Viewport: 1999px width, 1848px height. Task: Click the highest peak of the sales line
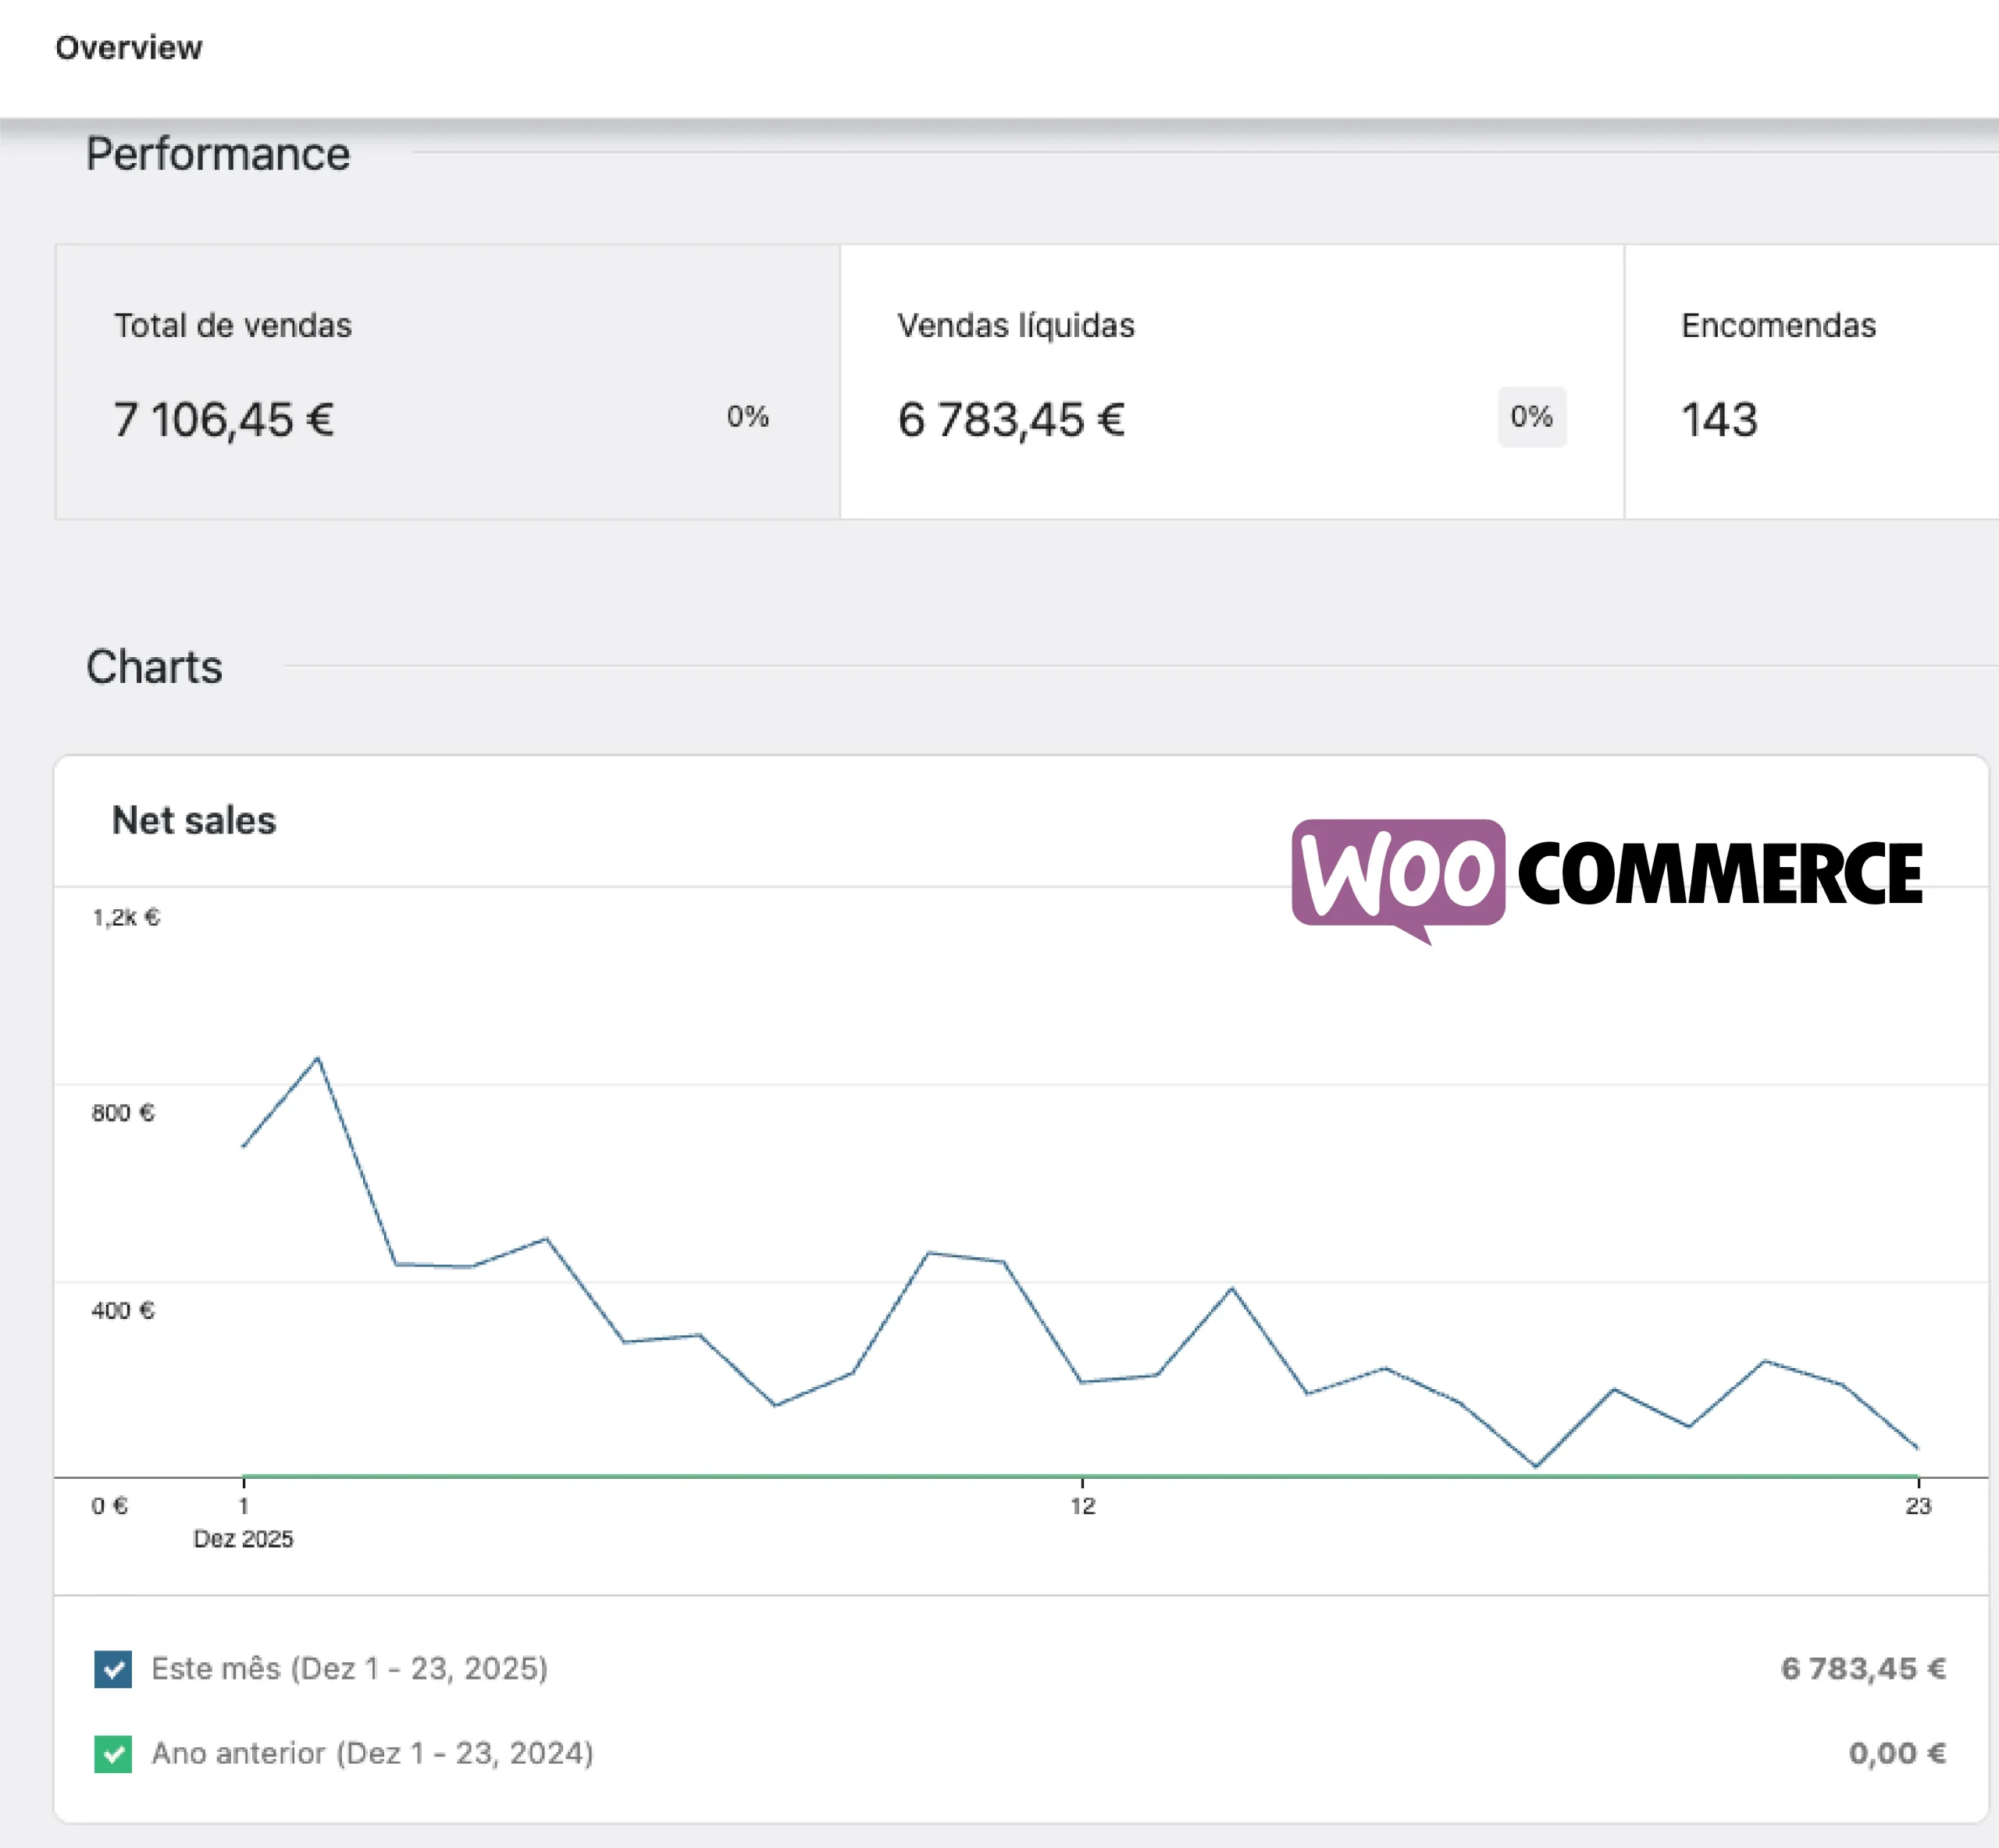[x=318, y=1058]
